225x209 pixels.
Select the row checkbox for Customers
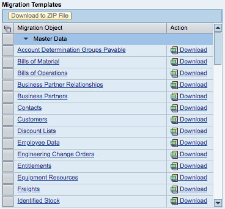click(8, 120)
